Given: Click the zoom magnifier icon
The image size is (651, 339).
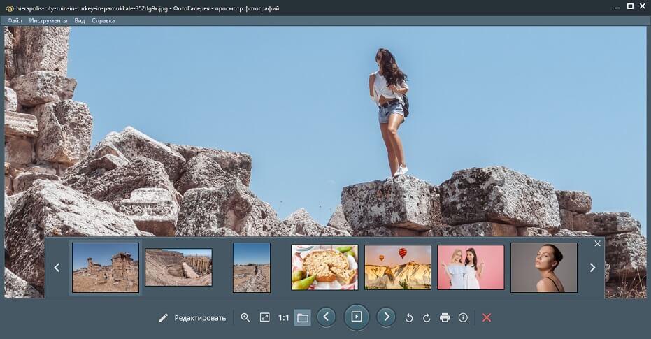Looking at the screenshot, I should [245, 317].
